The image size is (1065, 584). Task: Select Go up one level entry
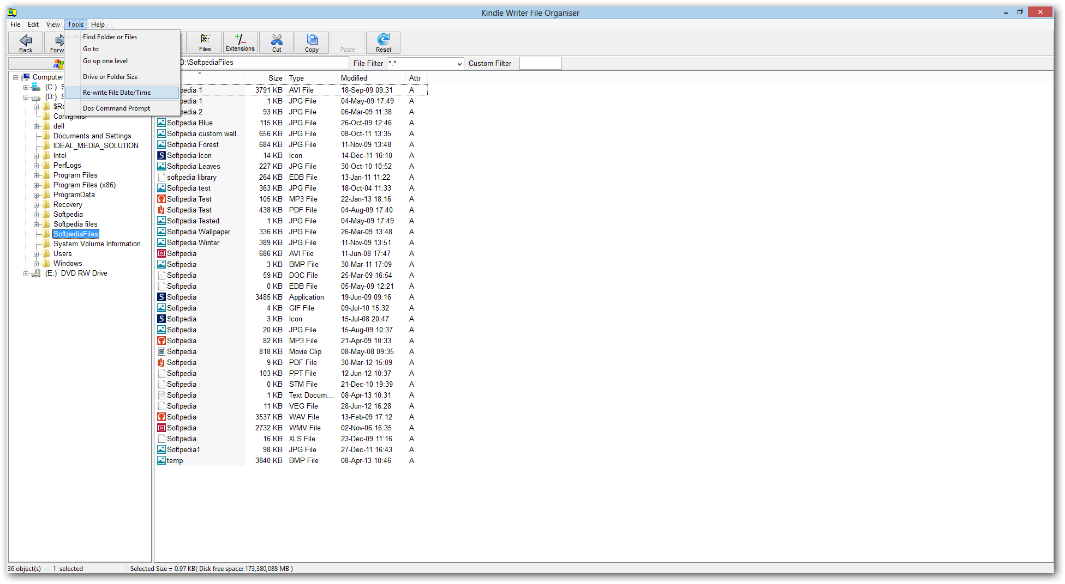pos(122,61)
